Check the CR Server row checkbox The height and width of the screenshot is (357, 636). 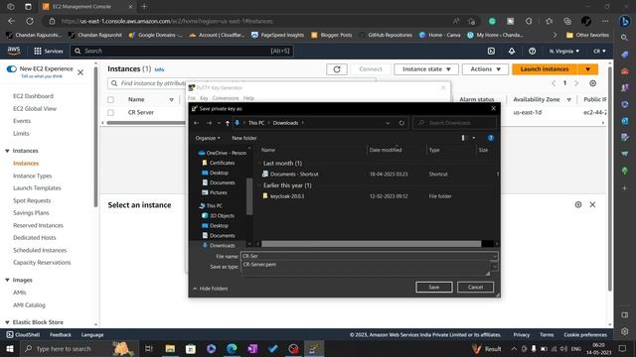(110, 112)
